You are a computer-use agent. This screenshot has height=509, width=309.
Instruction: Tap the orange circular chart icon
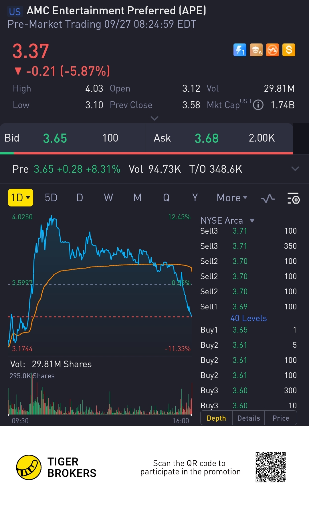click(x=272, y=50)
